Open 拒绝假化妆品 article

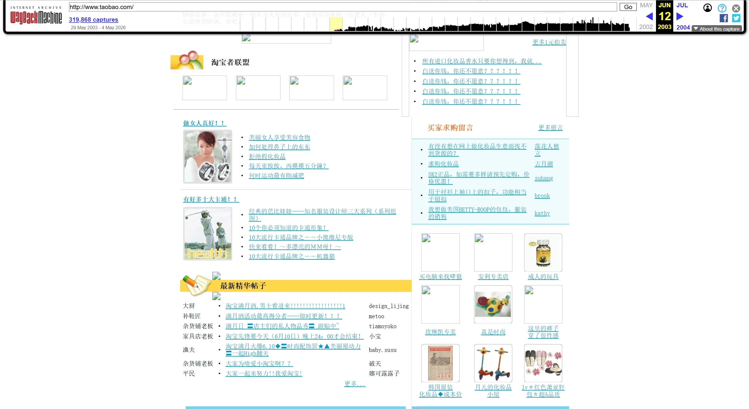tap(267, 157)
